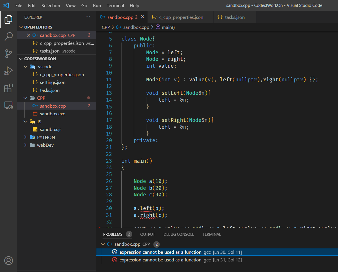Click line number 13 in gutter
Viewport: 338px width, 272px height.
coord(109,93)
